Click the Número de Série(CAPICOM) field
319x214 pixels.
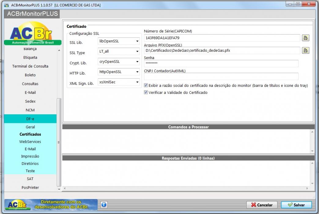click(222, 38)
